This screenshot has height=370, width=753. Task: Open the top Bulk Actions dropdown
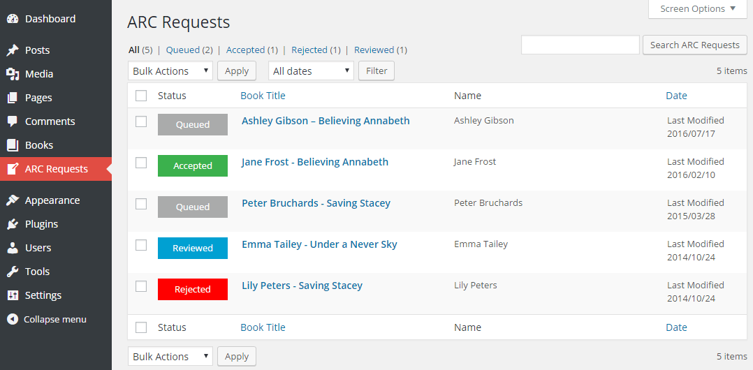pyautogui.click(x=170, y=71)
